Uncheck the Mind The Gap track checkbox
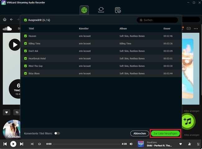Viewport: 202px width, 149px height. pos(25,66)
